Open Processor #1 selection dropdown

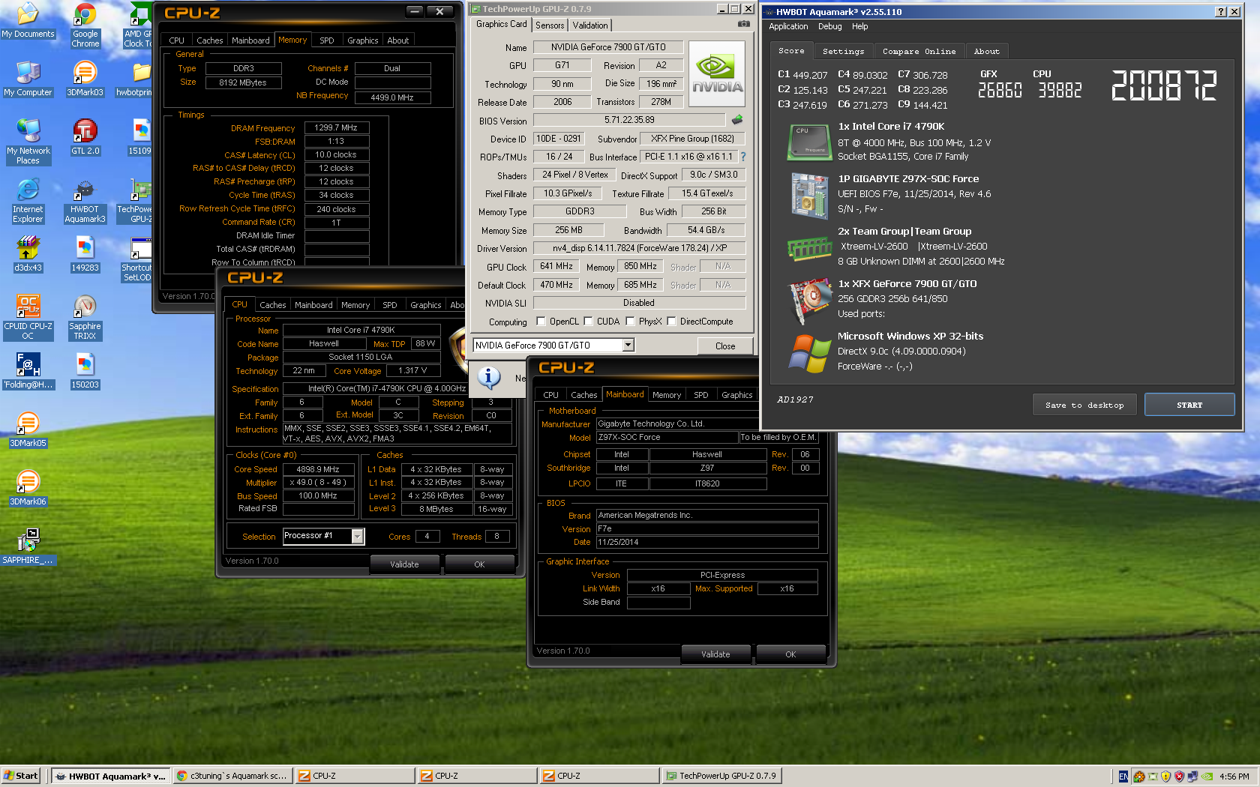click(358, 536)
